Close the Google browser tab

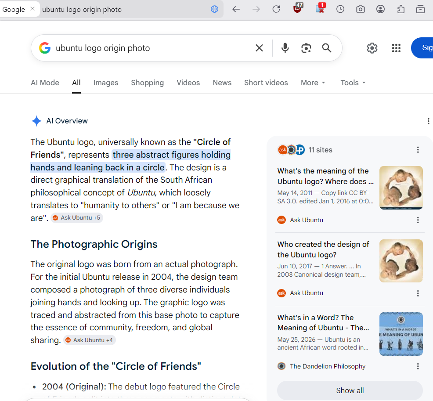32,9
